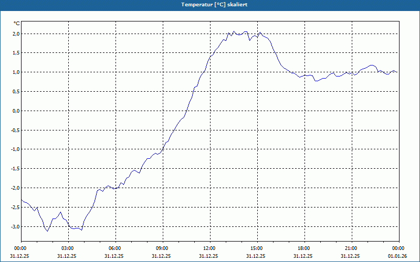Click the 0,5 y-axis value

pyautogui.click(x=16, y=92)
